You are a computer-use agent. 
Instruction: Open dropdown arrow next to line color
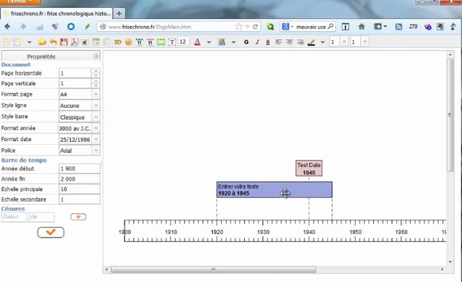(x=323, y=42)
